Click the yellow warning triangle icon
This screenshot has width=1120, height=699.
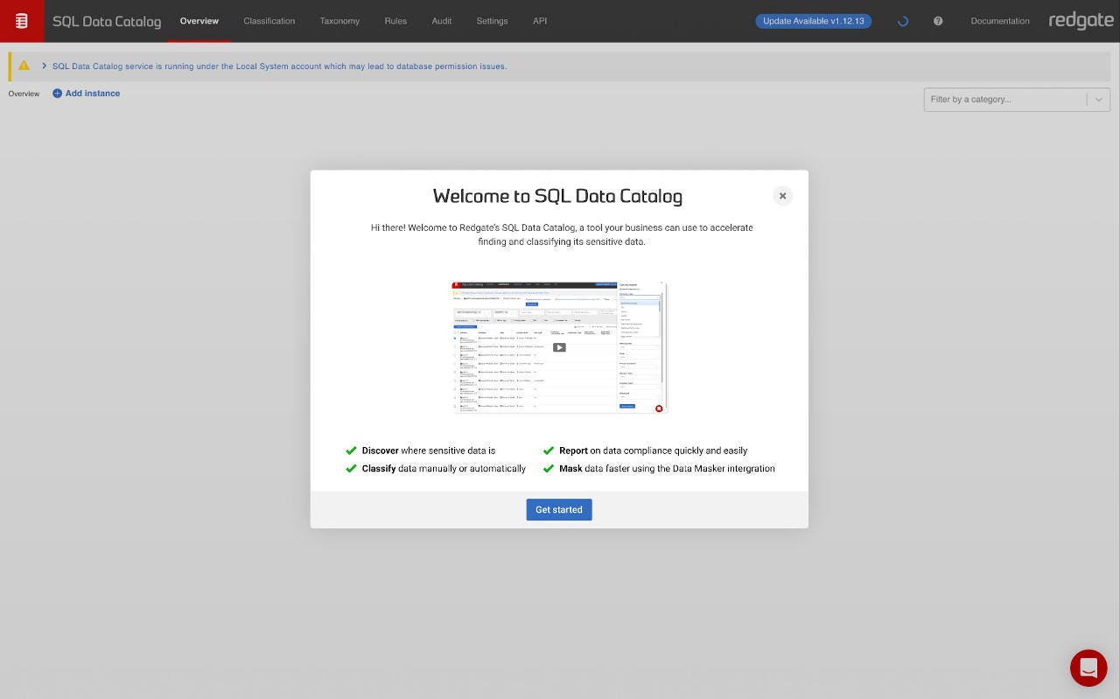24,66
